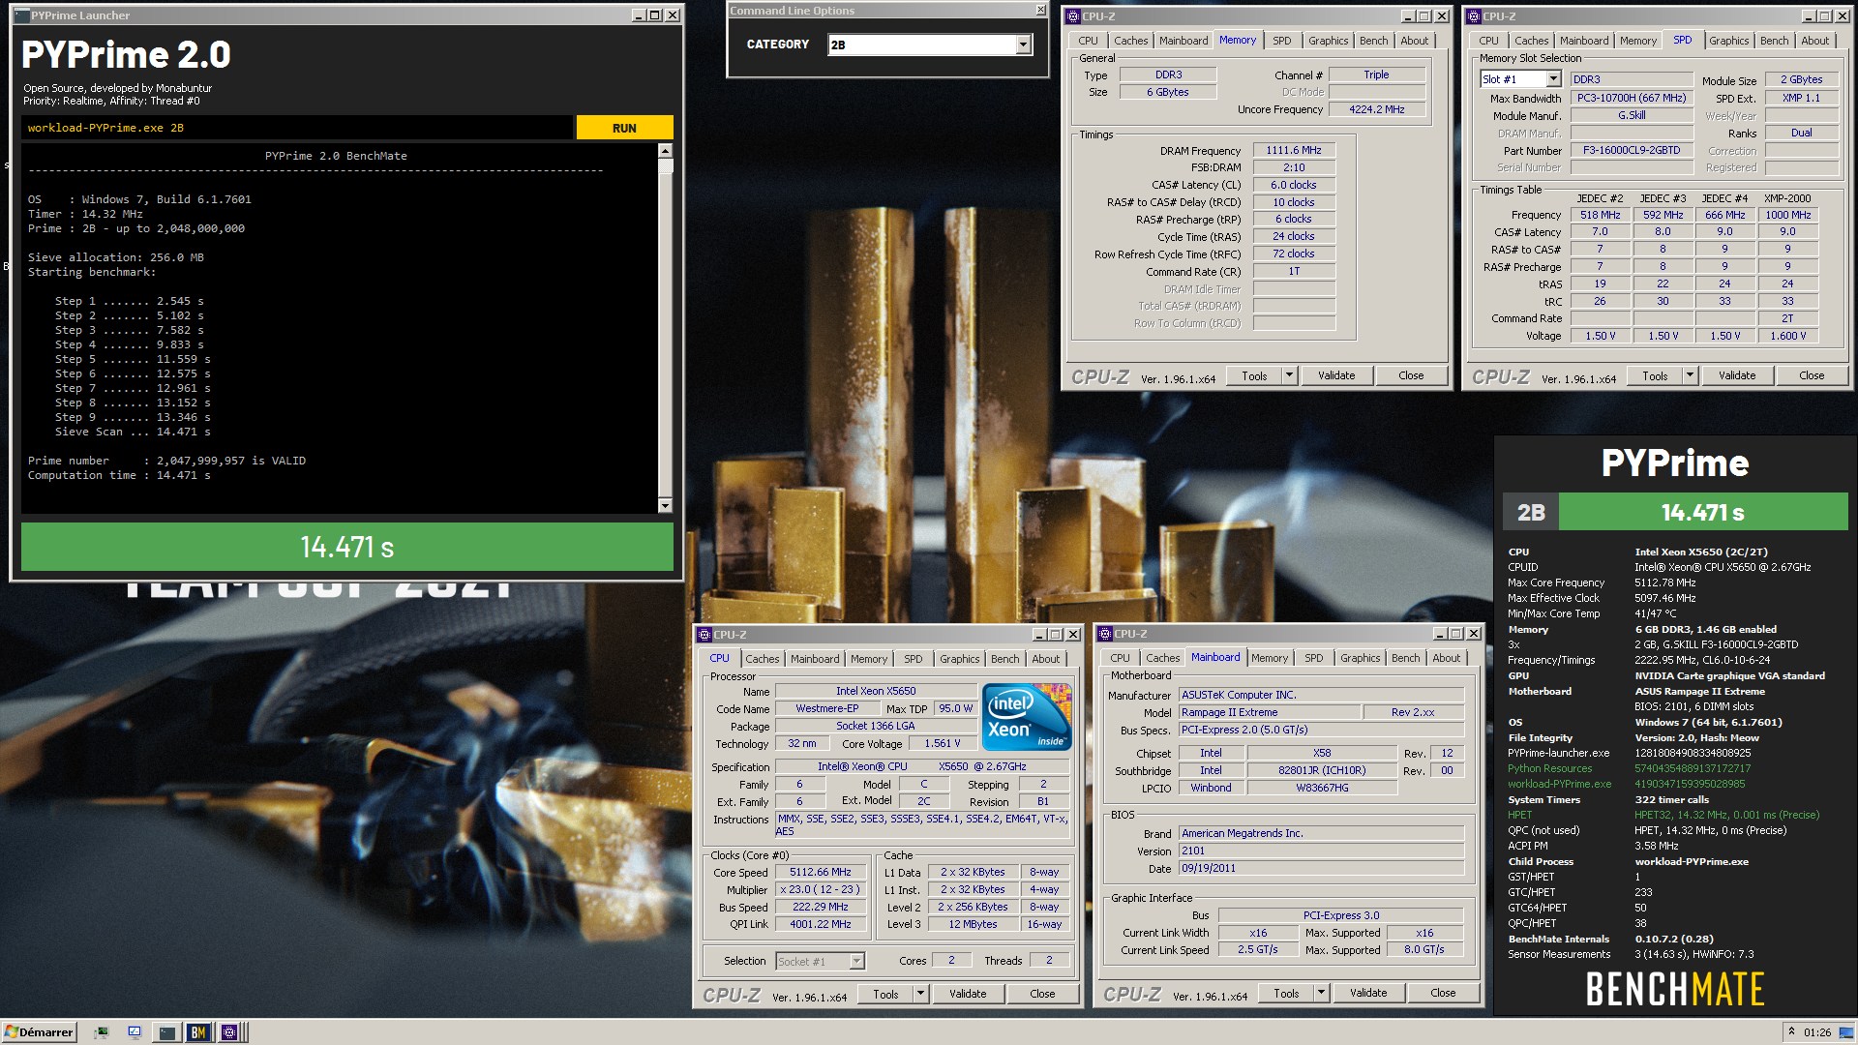This screenshot has width=1858, height=1045.
Task: Click PYPrime console scrollbar up arrow
Action: (x=665, y=151)
